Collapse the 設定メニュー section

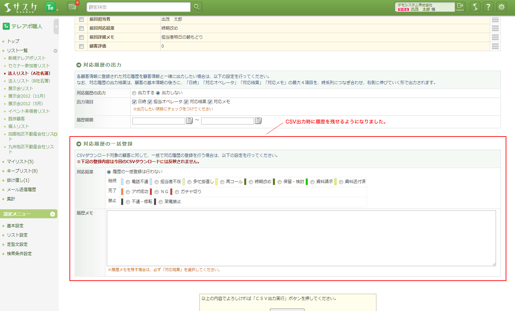(53, 214)
